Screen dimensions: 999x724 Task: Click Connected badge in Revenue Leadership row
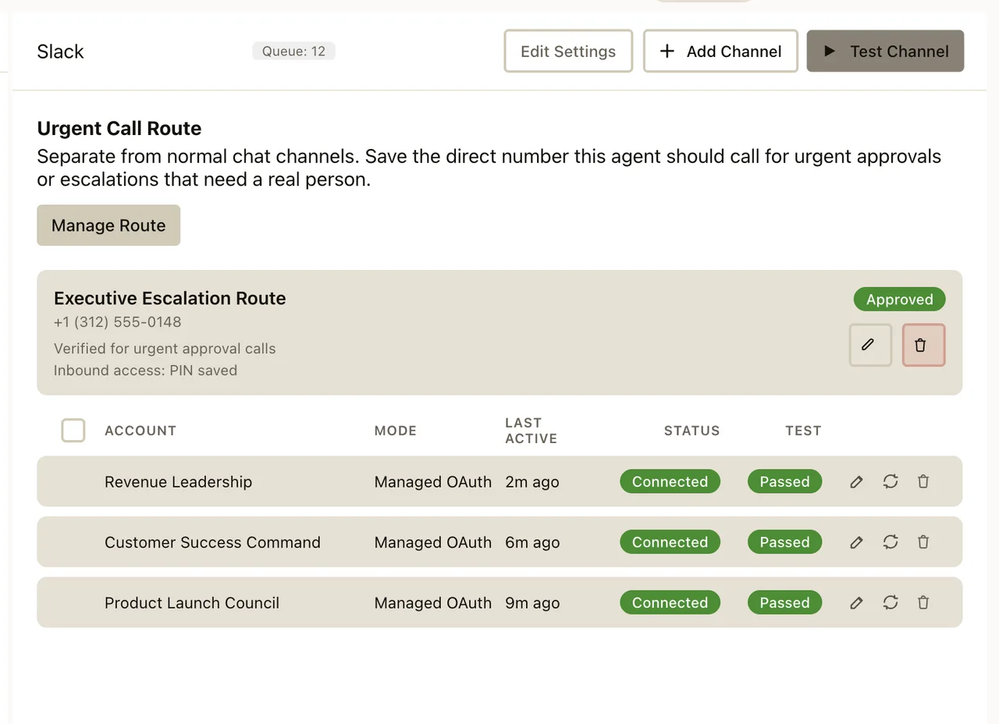pyautogui.click(x=670, y=481)
